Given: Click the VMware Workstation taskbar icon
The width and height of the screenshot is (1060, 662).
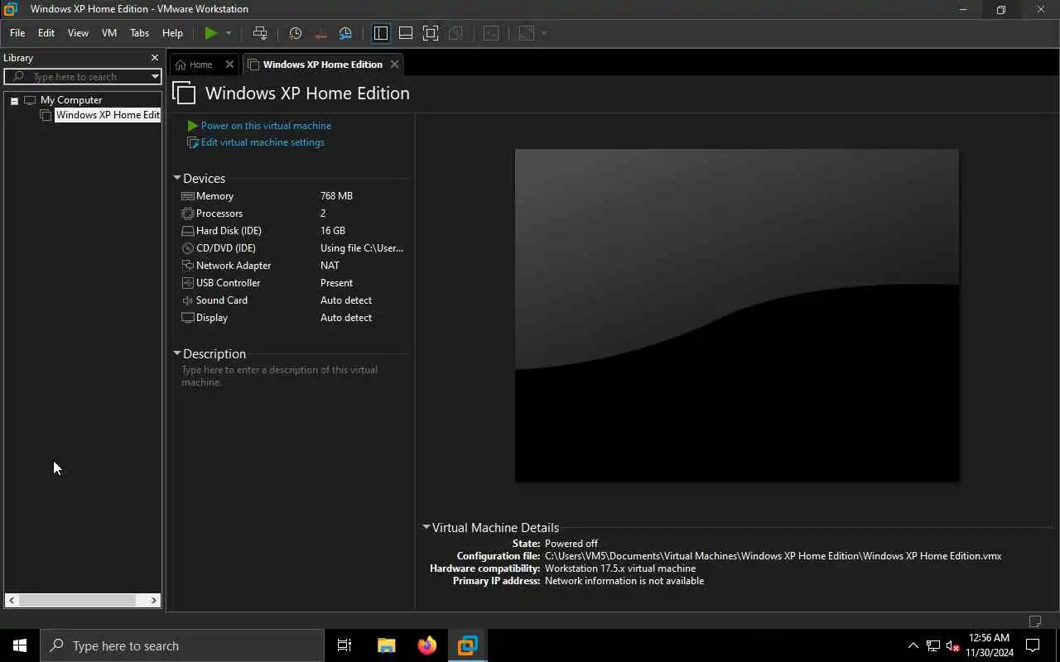Looking at the screenshot, I should (467, 645).
